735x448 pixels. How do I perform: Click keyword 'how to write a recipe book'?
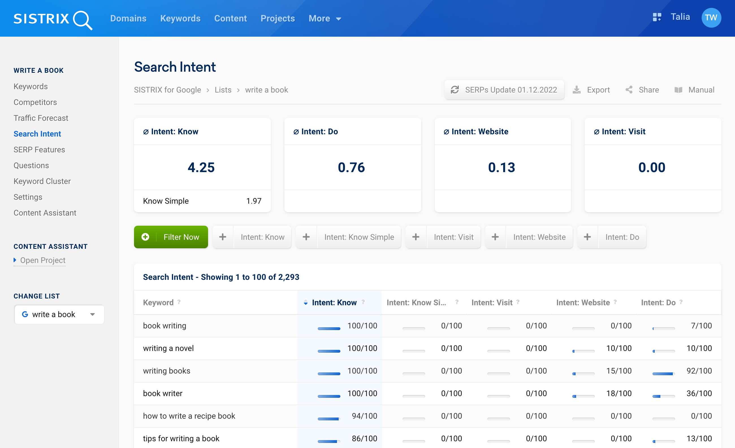point(189,416)
